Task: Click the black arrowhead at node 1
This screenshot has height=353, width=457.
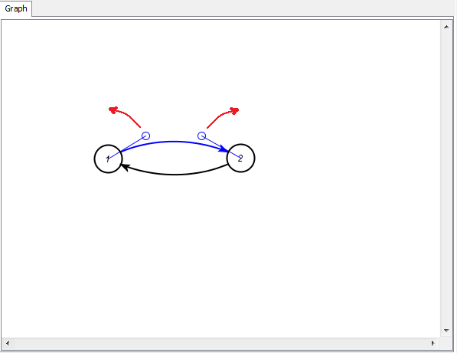Action: pyautogui.click(x=125, y=168)
